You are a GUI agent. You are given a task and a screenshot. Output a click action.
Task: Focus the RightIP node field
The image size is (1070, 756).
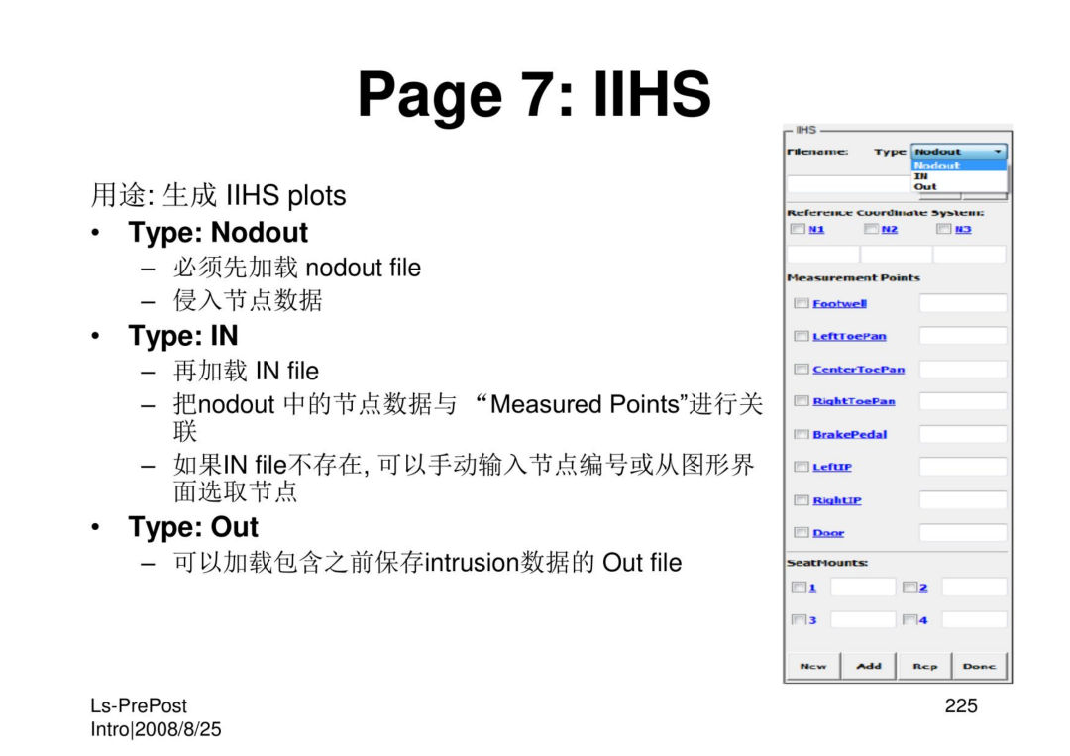point(963,500)
